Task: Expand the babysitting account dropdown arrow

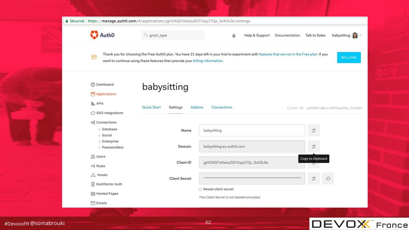Action: pos(361,35)
